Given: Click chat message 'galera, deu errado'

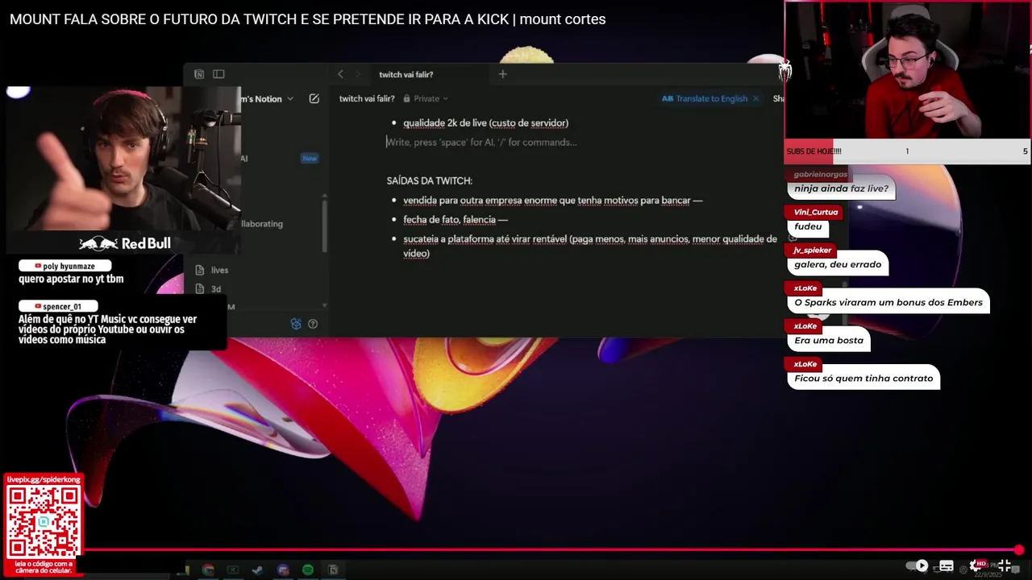Looking at the screenshot, I should pyautogui.click(x=838, y=264).
